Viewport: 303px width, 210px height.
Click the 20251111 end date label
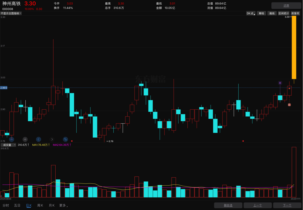(296, 199)
